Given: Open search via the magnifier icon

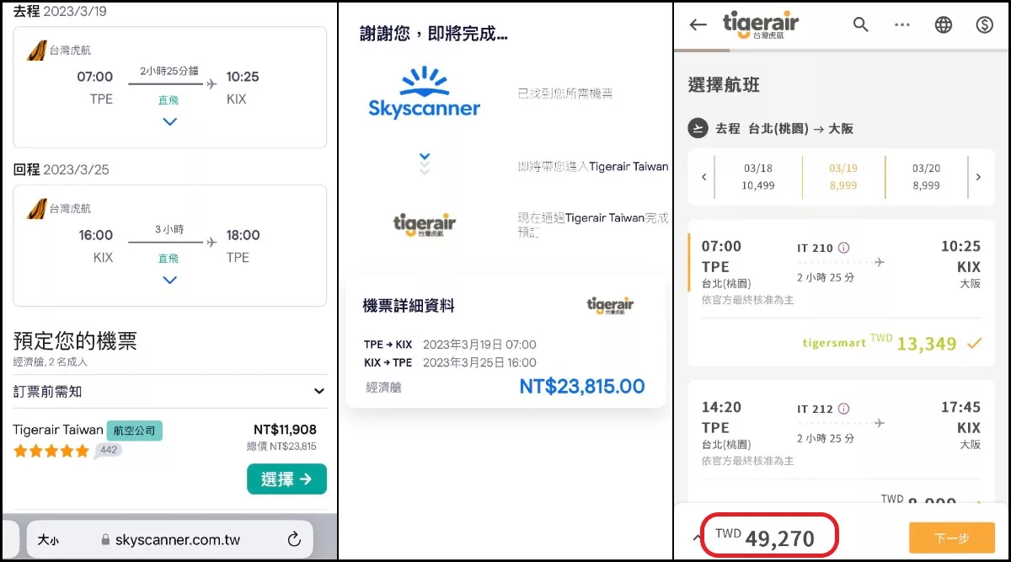Looking at the screenshot, I should [860, 24].
